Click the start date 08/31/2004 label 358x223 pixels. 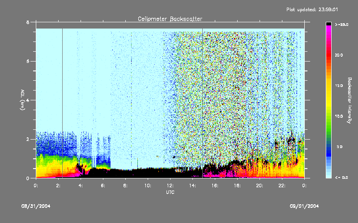point(36,206)
